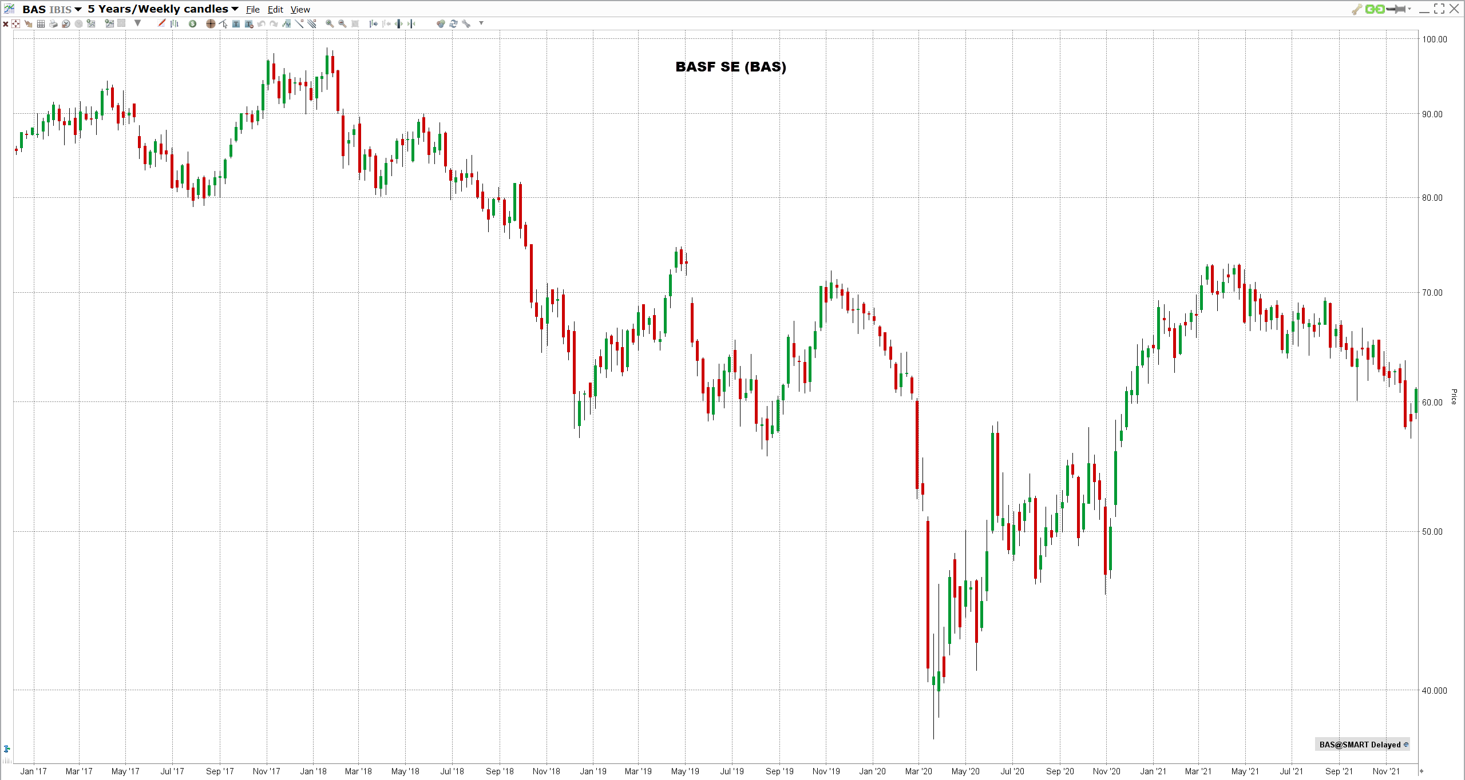Click the compress horizontal range arrows icon
The width and height of the screenshot is (1465, 780).
click(x=411, y=23)
